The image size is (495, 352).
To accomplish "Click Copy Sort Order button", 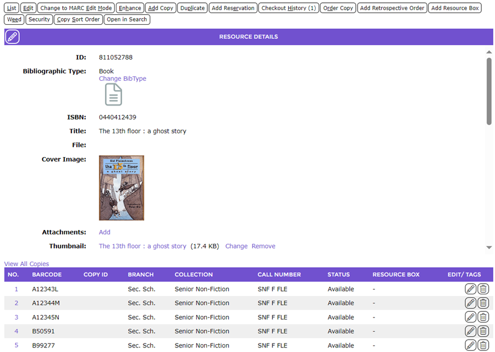I will pos(79,19).
